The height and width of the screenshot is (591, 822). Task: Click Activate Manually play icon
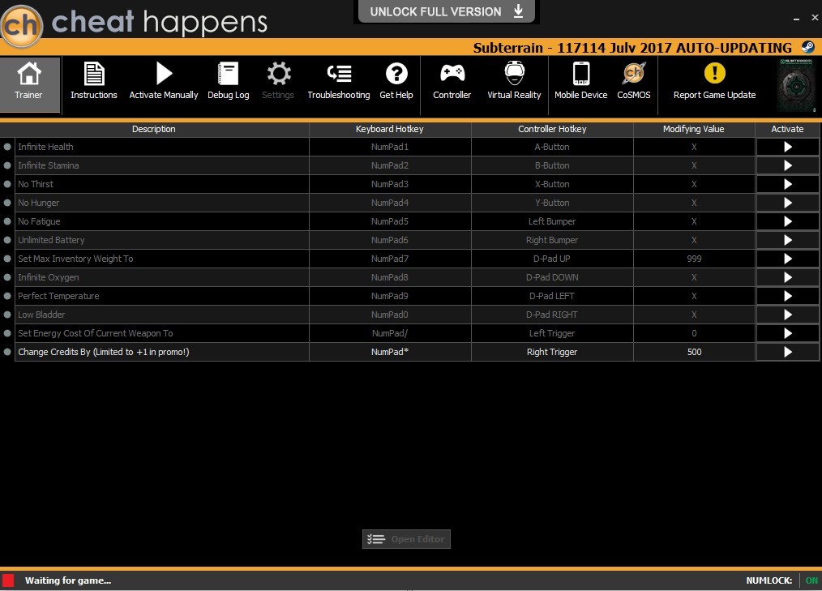(164, 75)
